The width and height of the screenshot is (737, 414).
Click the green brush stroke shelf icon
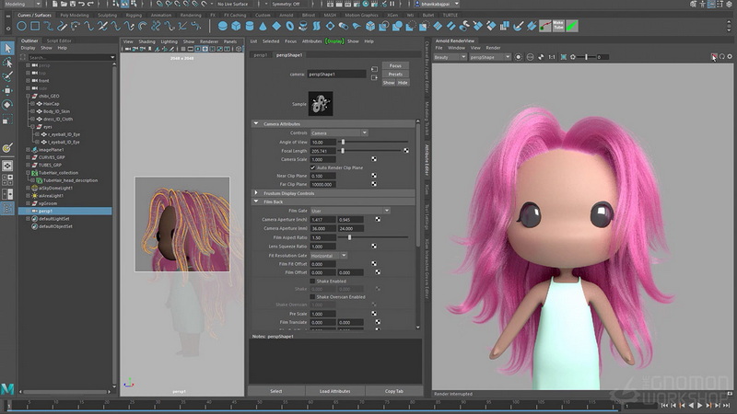(x=571, y=26)
